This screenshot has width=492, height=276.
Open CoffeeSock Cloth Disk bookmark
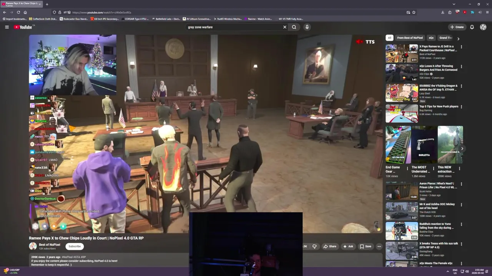click(43, 19)
